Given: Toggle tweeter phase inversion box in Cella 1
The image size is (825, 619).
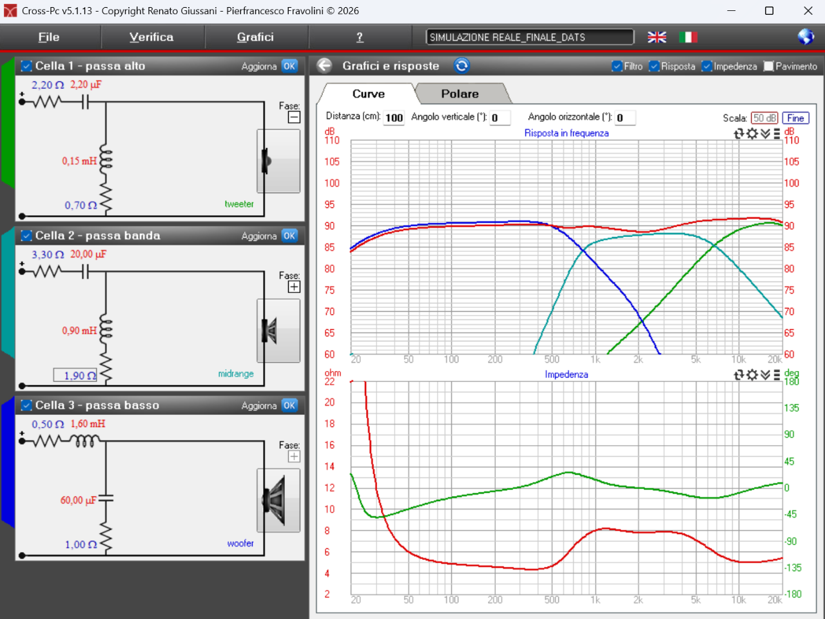Looking at the screenshot, I should point(294,117).
